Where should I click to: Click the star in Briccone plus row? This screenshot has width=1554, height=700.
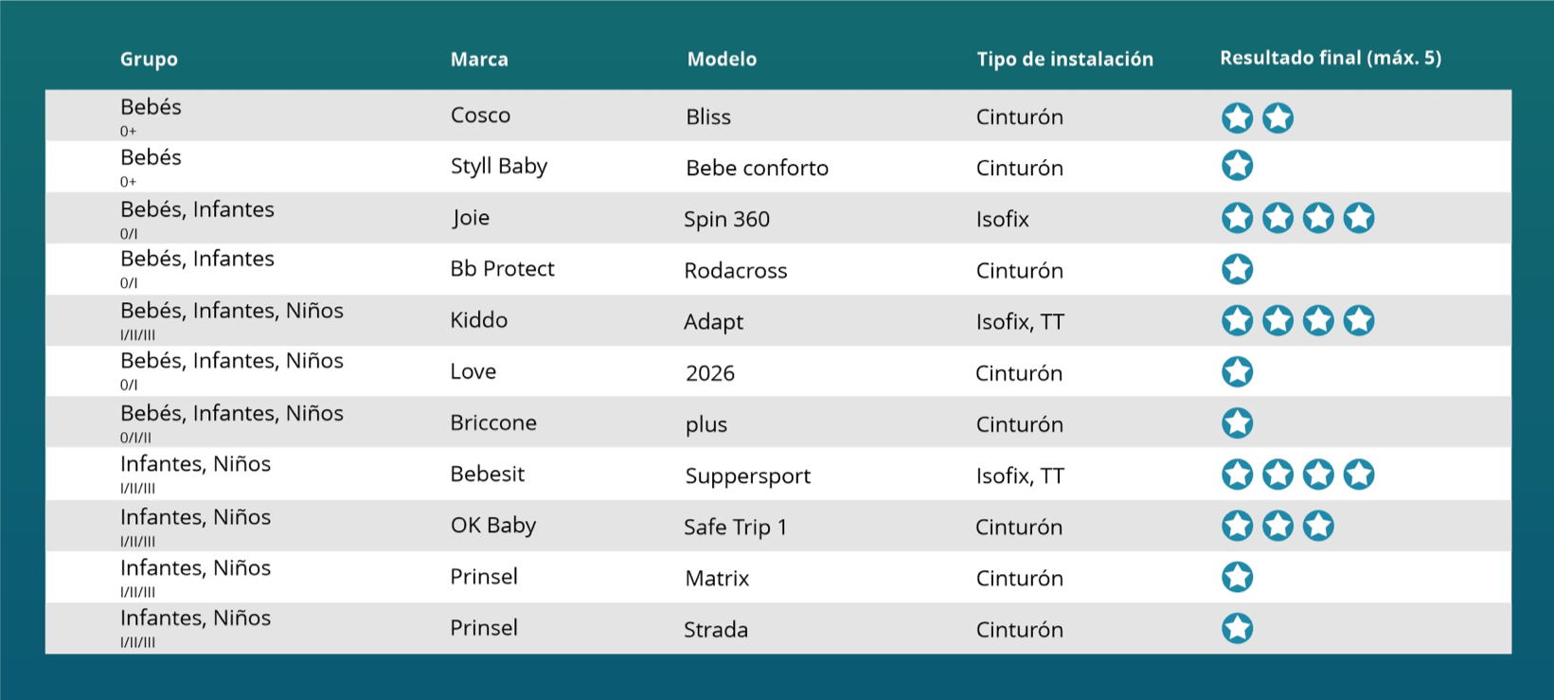(1237, 422)
